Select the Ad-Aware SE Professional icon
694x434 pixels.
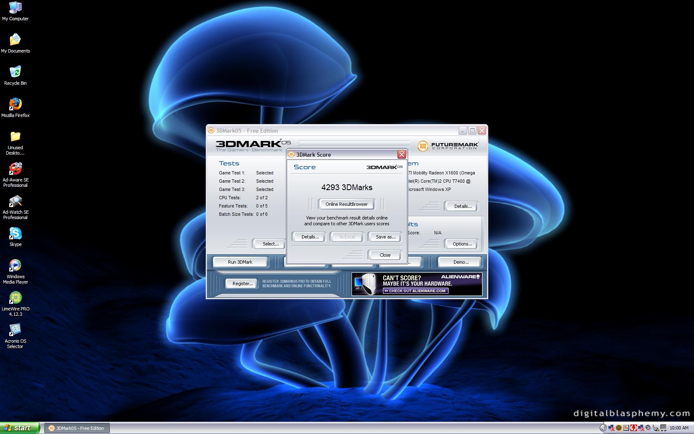(15, 175)
